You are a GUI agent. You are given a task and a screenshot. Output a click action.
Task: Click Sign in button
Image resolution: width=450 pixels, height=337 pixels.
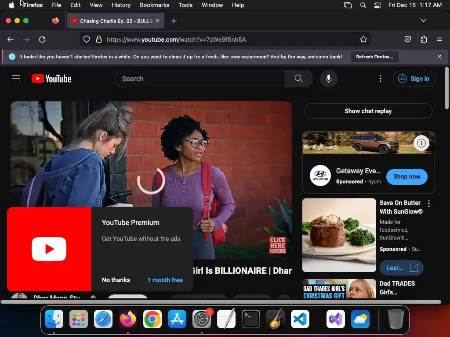414,79
